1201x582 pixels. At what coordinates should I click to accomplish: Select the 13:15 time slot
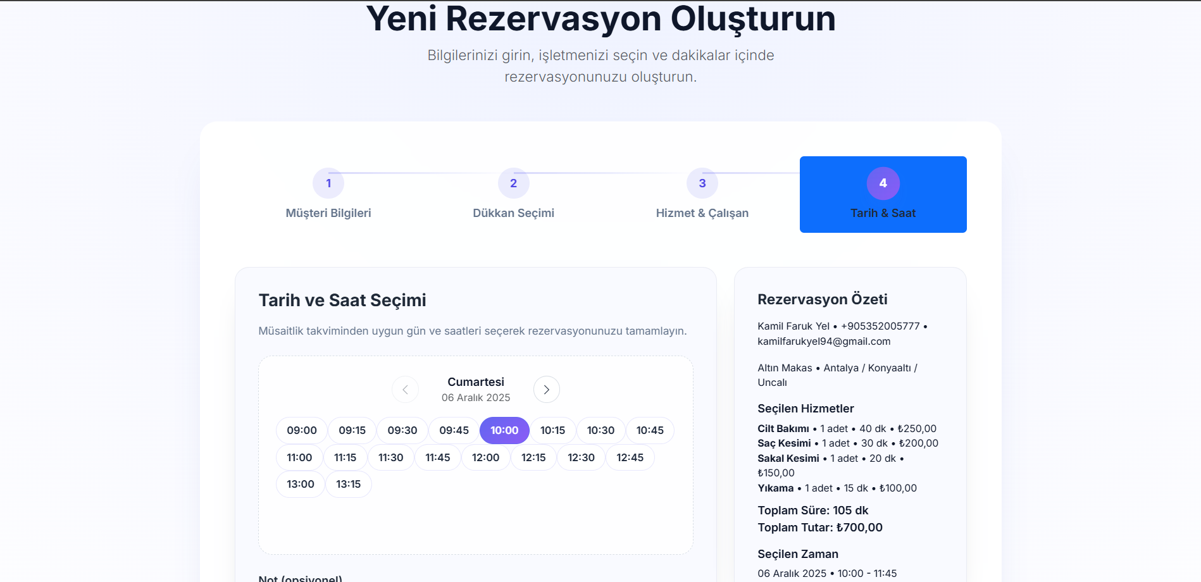pos(348,484)
